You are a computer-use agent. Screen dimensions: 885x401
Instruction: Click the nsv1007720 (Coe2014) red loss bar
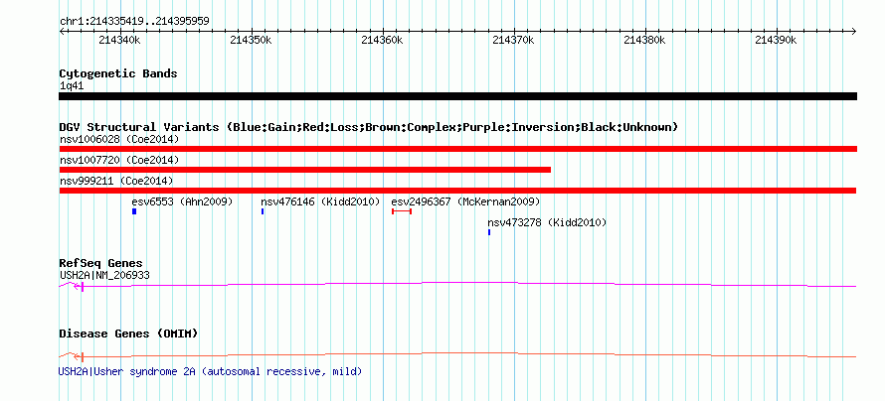pyautogui.click(x=305, y=170)
